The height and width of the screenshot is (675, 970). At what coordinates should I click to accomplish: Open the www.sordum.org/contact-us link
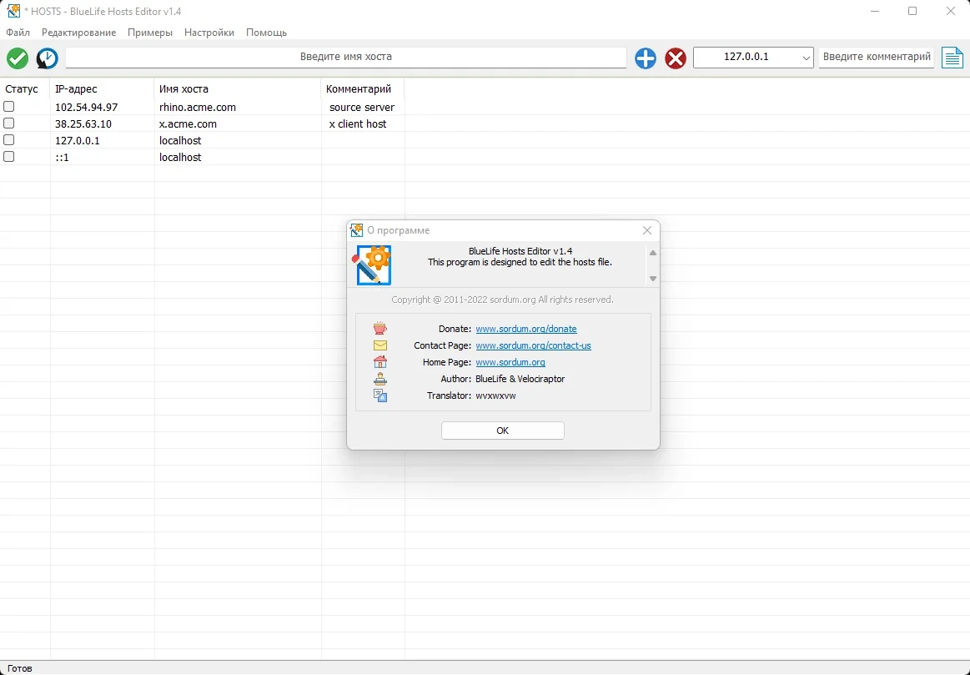click(x=533, y=345)
